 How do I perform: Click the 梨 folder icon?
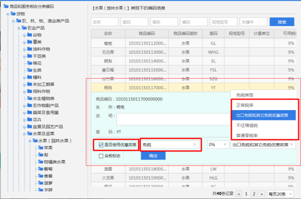click(41, 155)
